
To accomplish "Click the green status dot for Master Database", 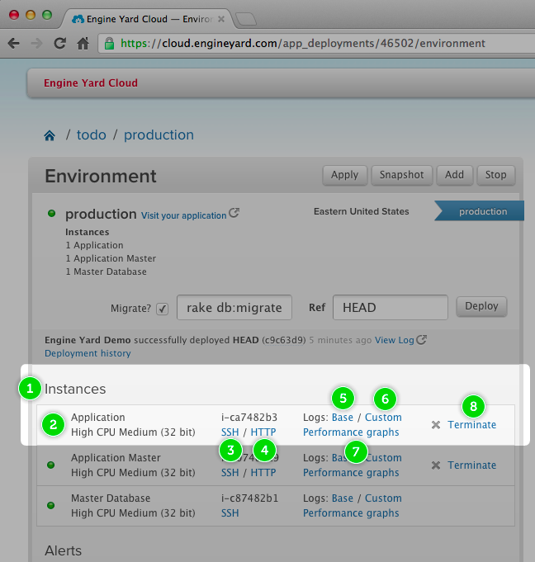I will click(x=53, y=505).
